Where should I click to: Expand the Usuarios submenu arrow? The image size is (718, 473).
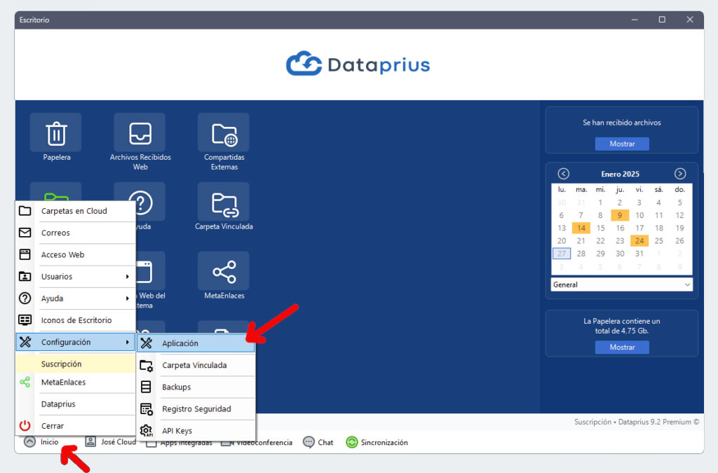coord(128,276)
